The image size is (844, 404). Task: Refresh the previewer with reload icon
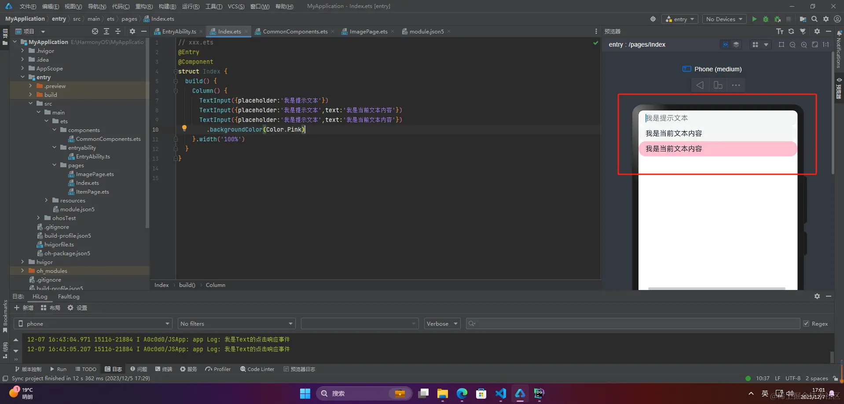(x=791, y=31)
